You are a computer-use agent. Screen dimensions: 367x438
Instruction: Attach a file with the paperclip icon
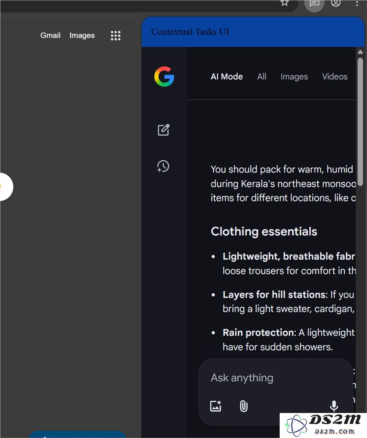click(244, 406)
